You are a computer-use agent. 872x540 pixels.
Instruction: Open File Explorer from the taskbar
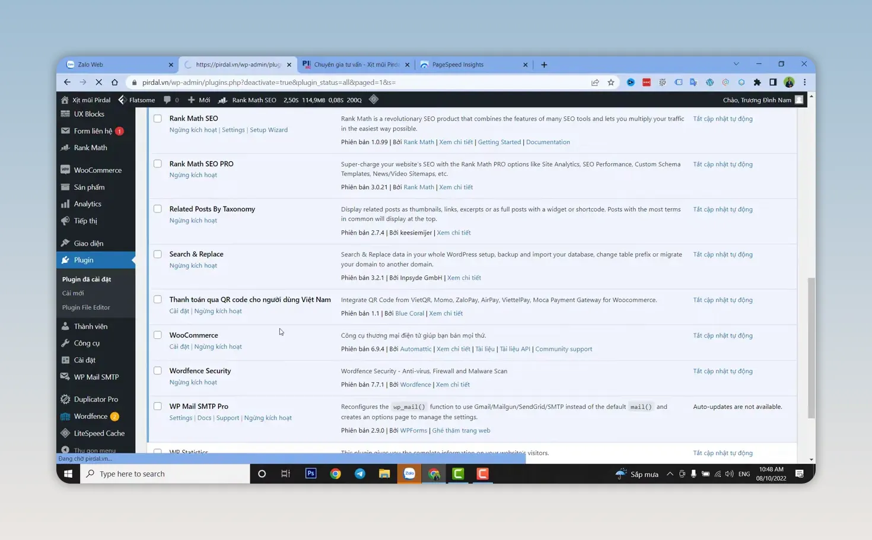click(x=384, y=474)
